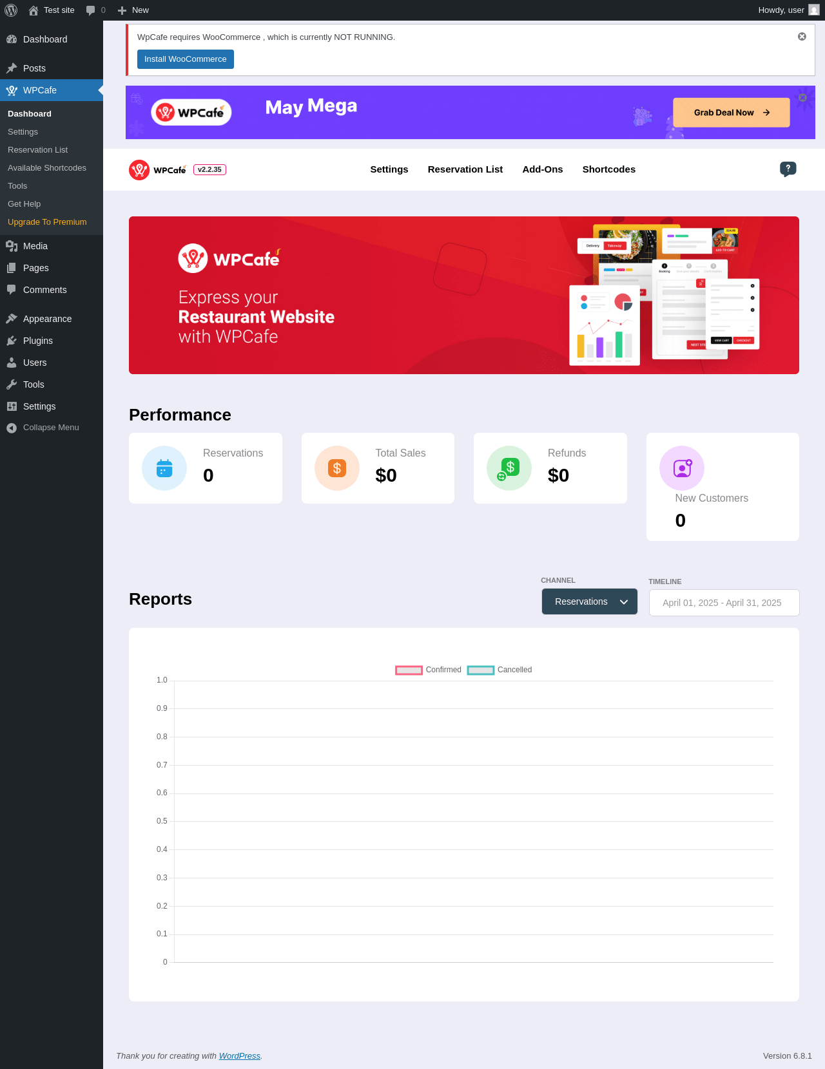Click the New Customers profile icon
The height and width of the screenshot is (1069, 825).
pyautogui.click(x=682, y=468)
